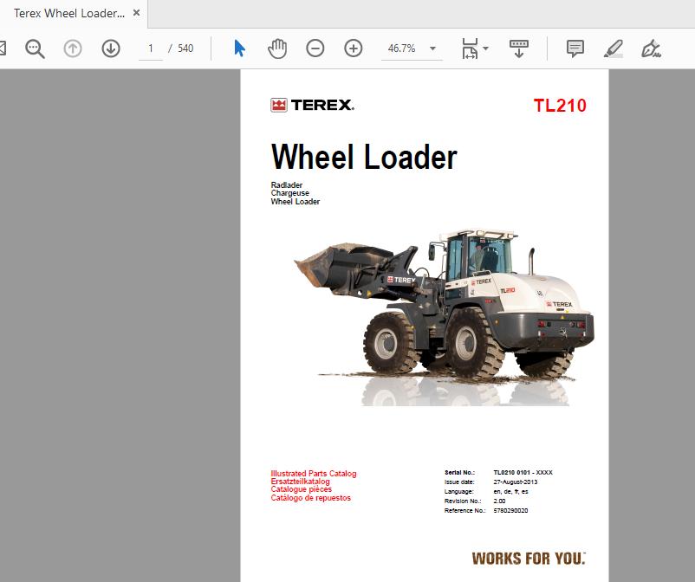Click the scrolling mode read icon
The height and width of the screenshot is (582, 695).
click(518, 48)
